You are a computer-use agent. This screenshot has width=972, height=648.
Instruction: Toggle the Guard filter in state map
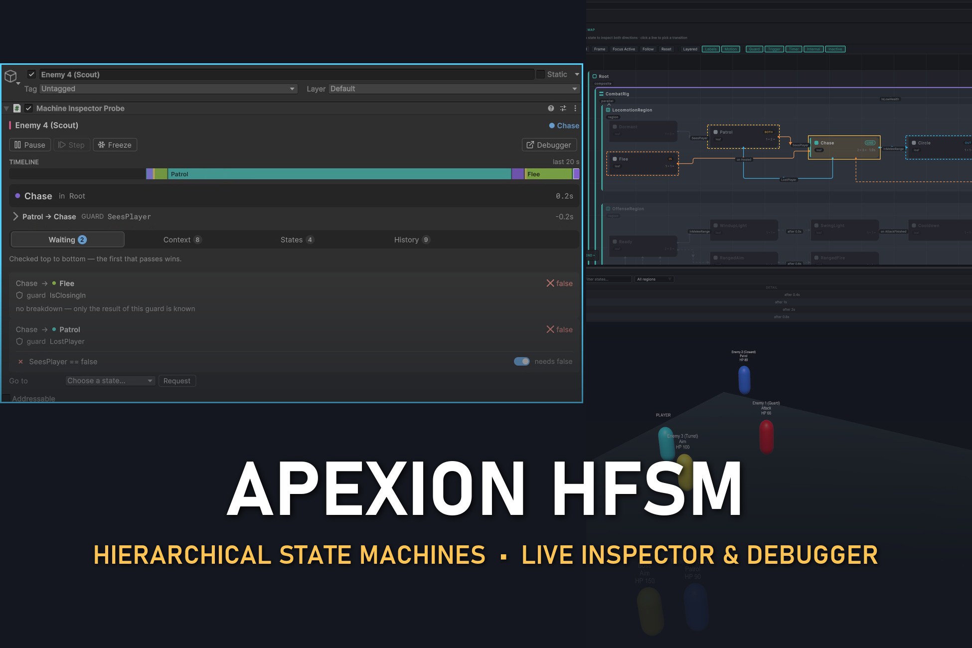coord(755,49)
